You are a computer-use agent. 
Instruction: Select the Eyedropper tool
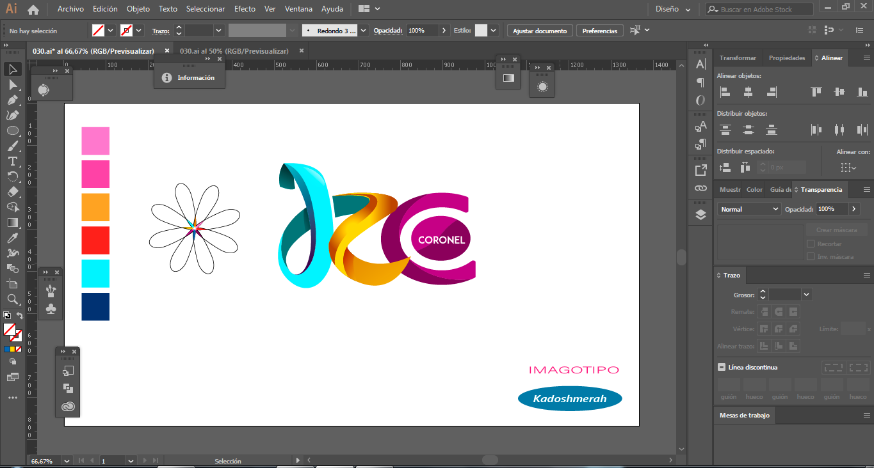tap(13, 238)
